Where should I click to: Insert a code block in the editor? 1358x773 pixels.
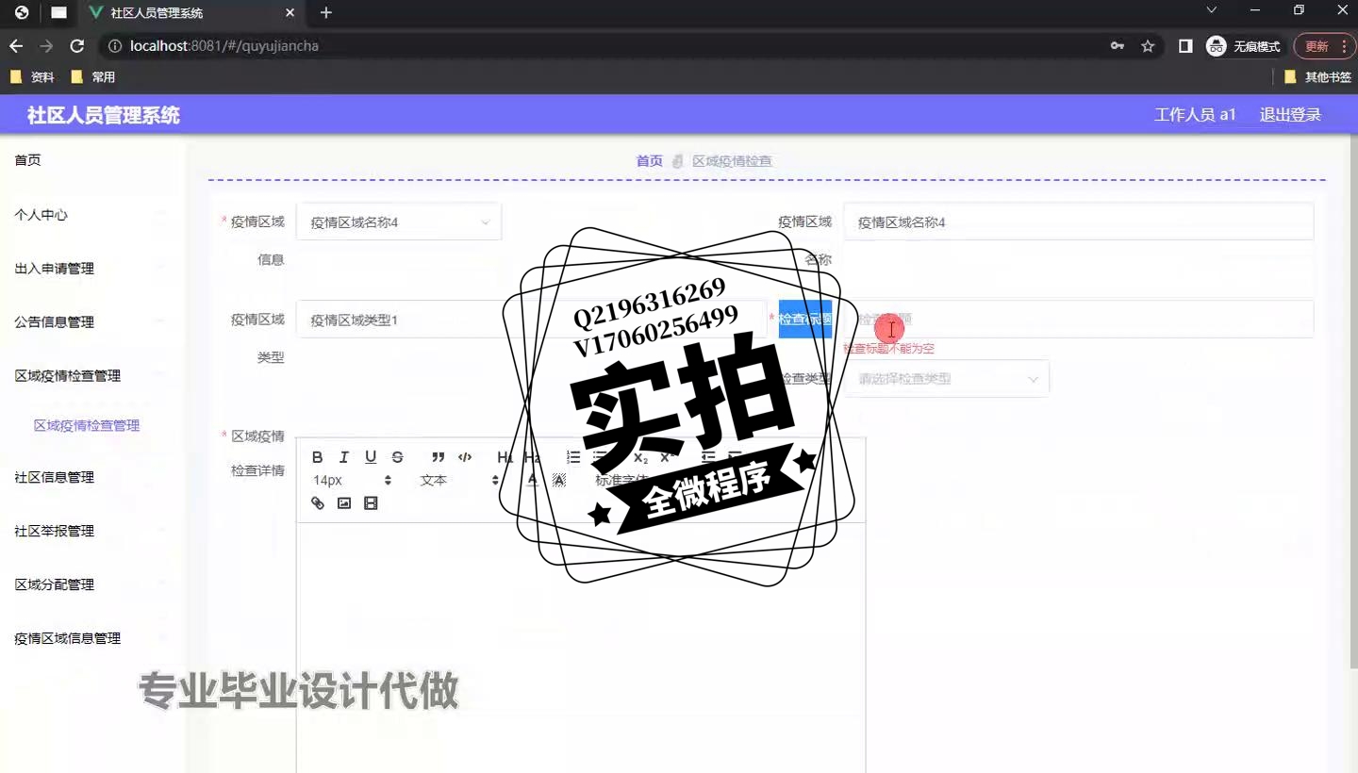coord(465,457)
